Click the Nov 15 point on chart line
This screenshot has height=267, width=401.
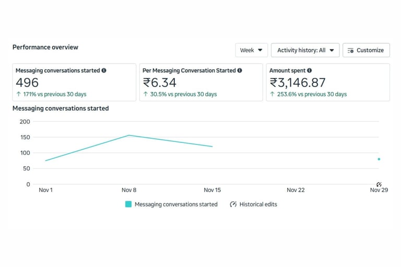pyautogui.click(x=213, y=147)
